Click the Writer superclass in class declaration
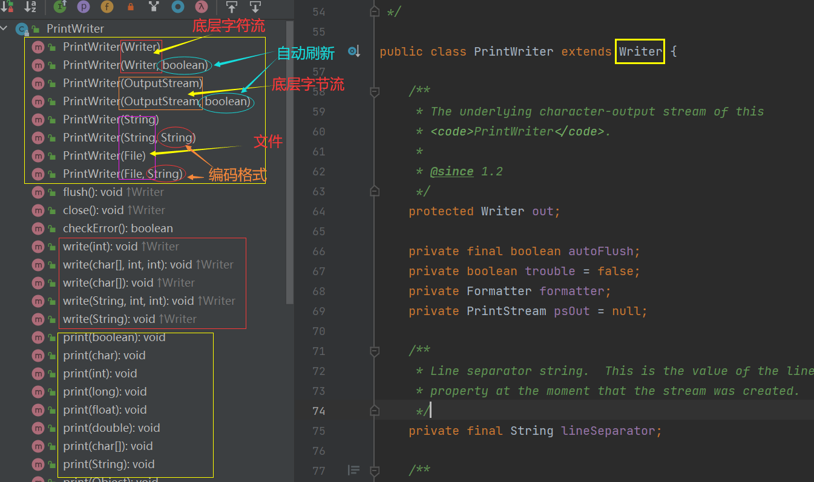 click(640, 51)
